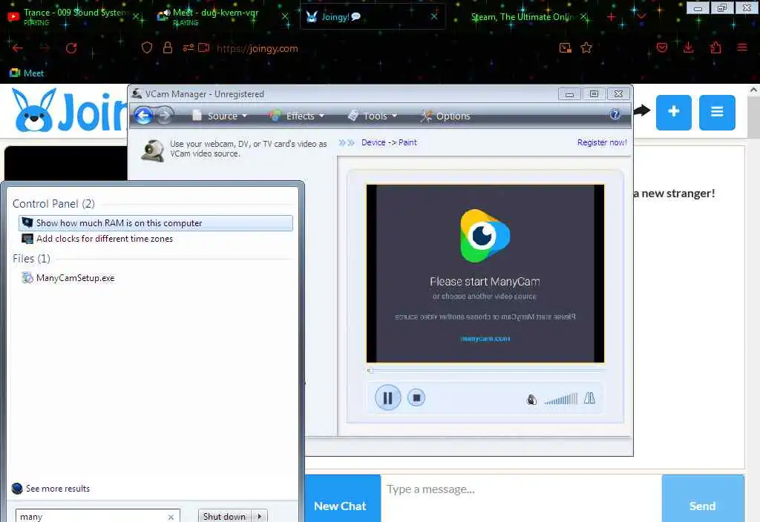Click the webcam device icon in VCam
Image resolution: width=760 pixels, height=522 pixels.
[153, 150]
